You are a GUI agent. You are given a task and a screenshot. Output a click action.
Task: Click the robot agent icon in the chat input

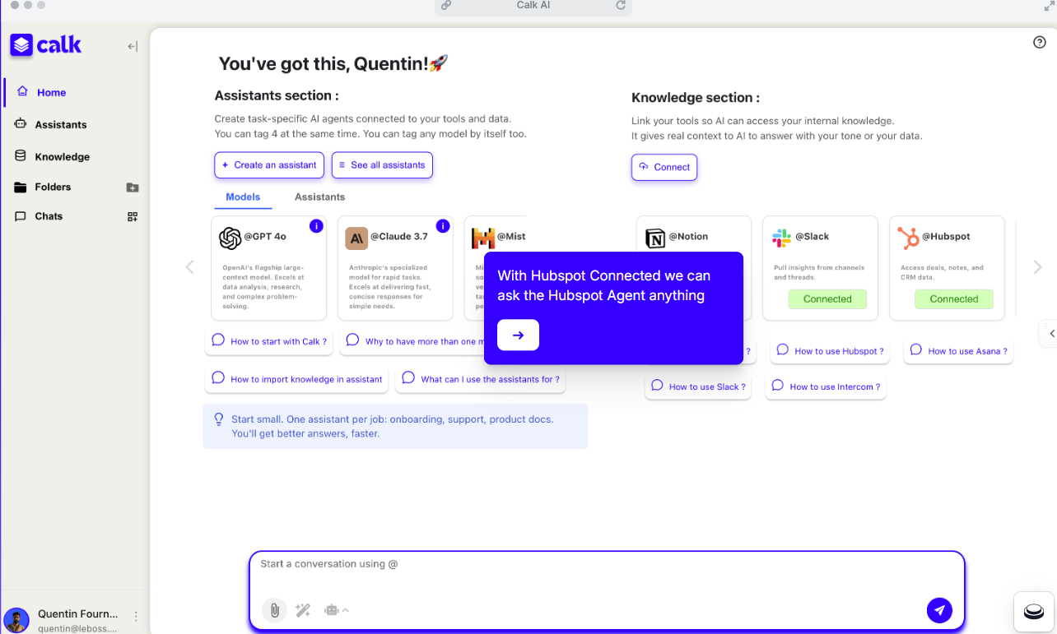click(331, 609)
